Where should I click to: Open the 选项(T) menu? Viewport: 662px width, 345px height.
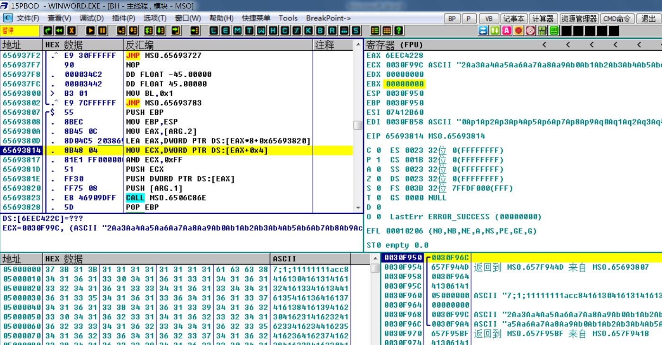click(x=155, y=18)
